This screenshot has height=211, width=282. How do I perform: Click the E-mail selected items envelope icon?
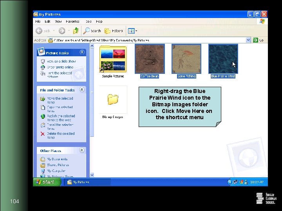[43, 125]
